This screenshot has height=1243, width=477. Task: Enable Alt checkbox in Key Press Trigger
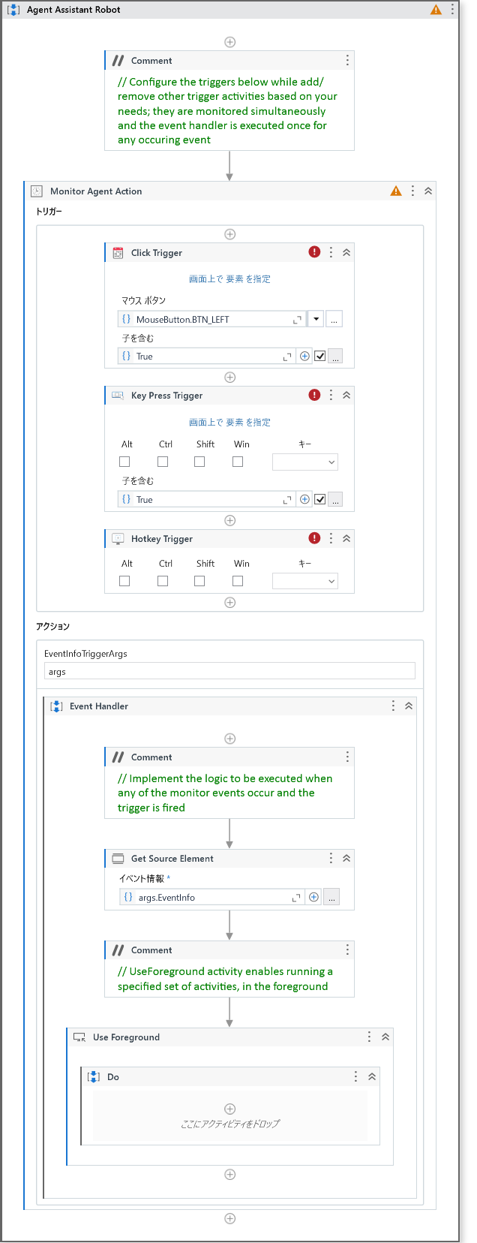124,462
